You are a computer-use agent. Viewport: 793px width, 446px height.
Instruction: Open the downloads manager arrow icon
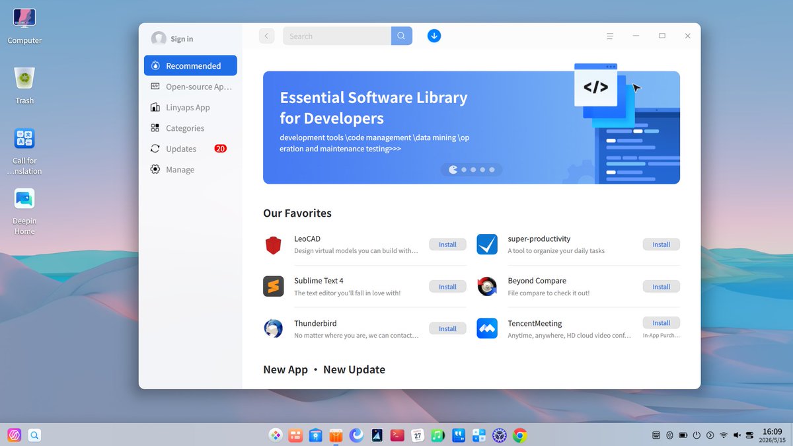434,36
